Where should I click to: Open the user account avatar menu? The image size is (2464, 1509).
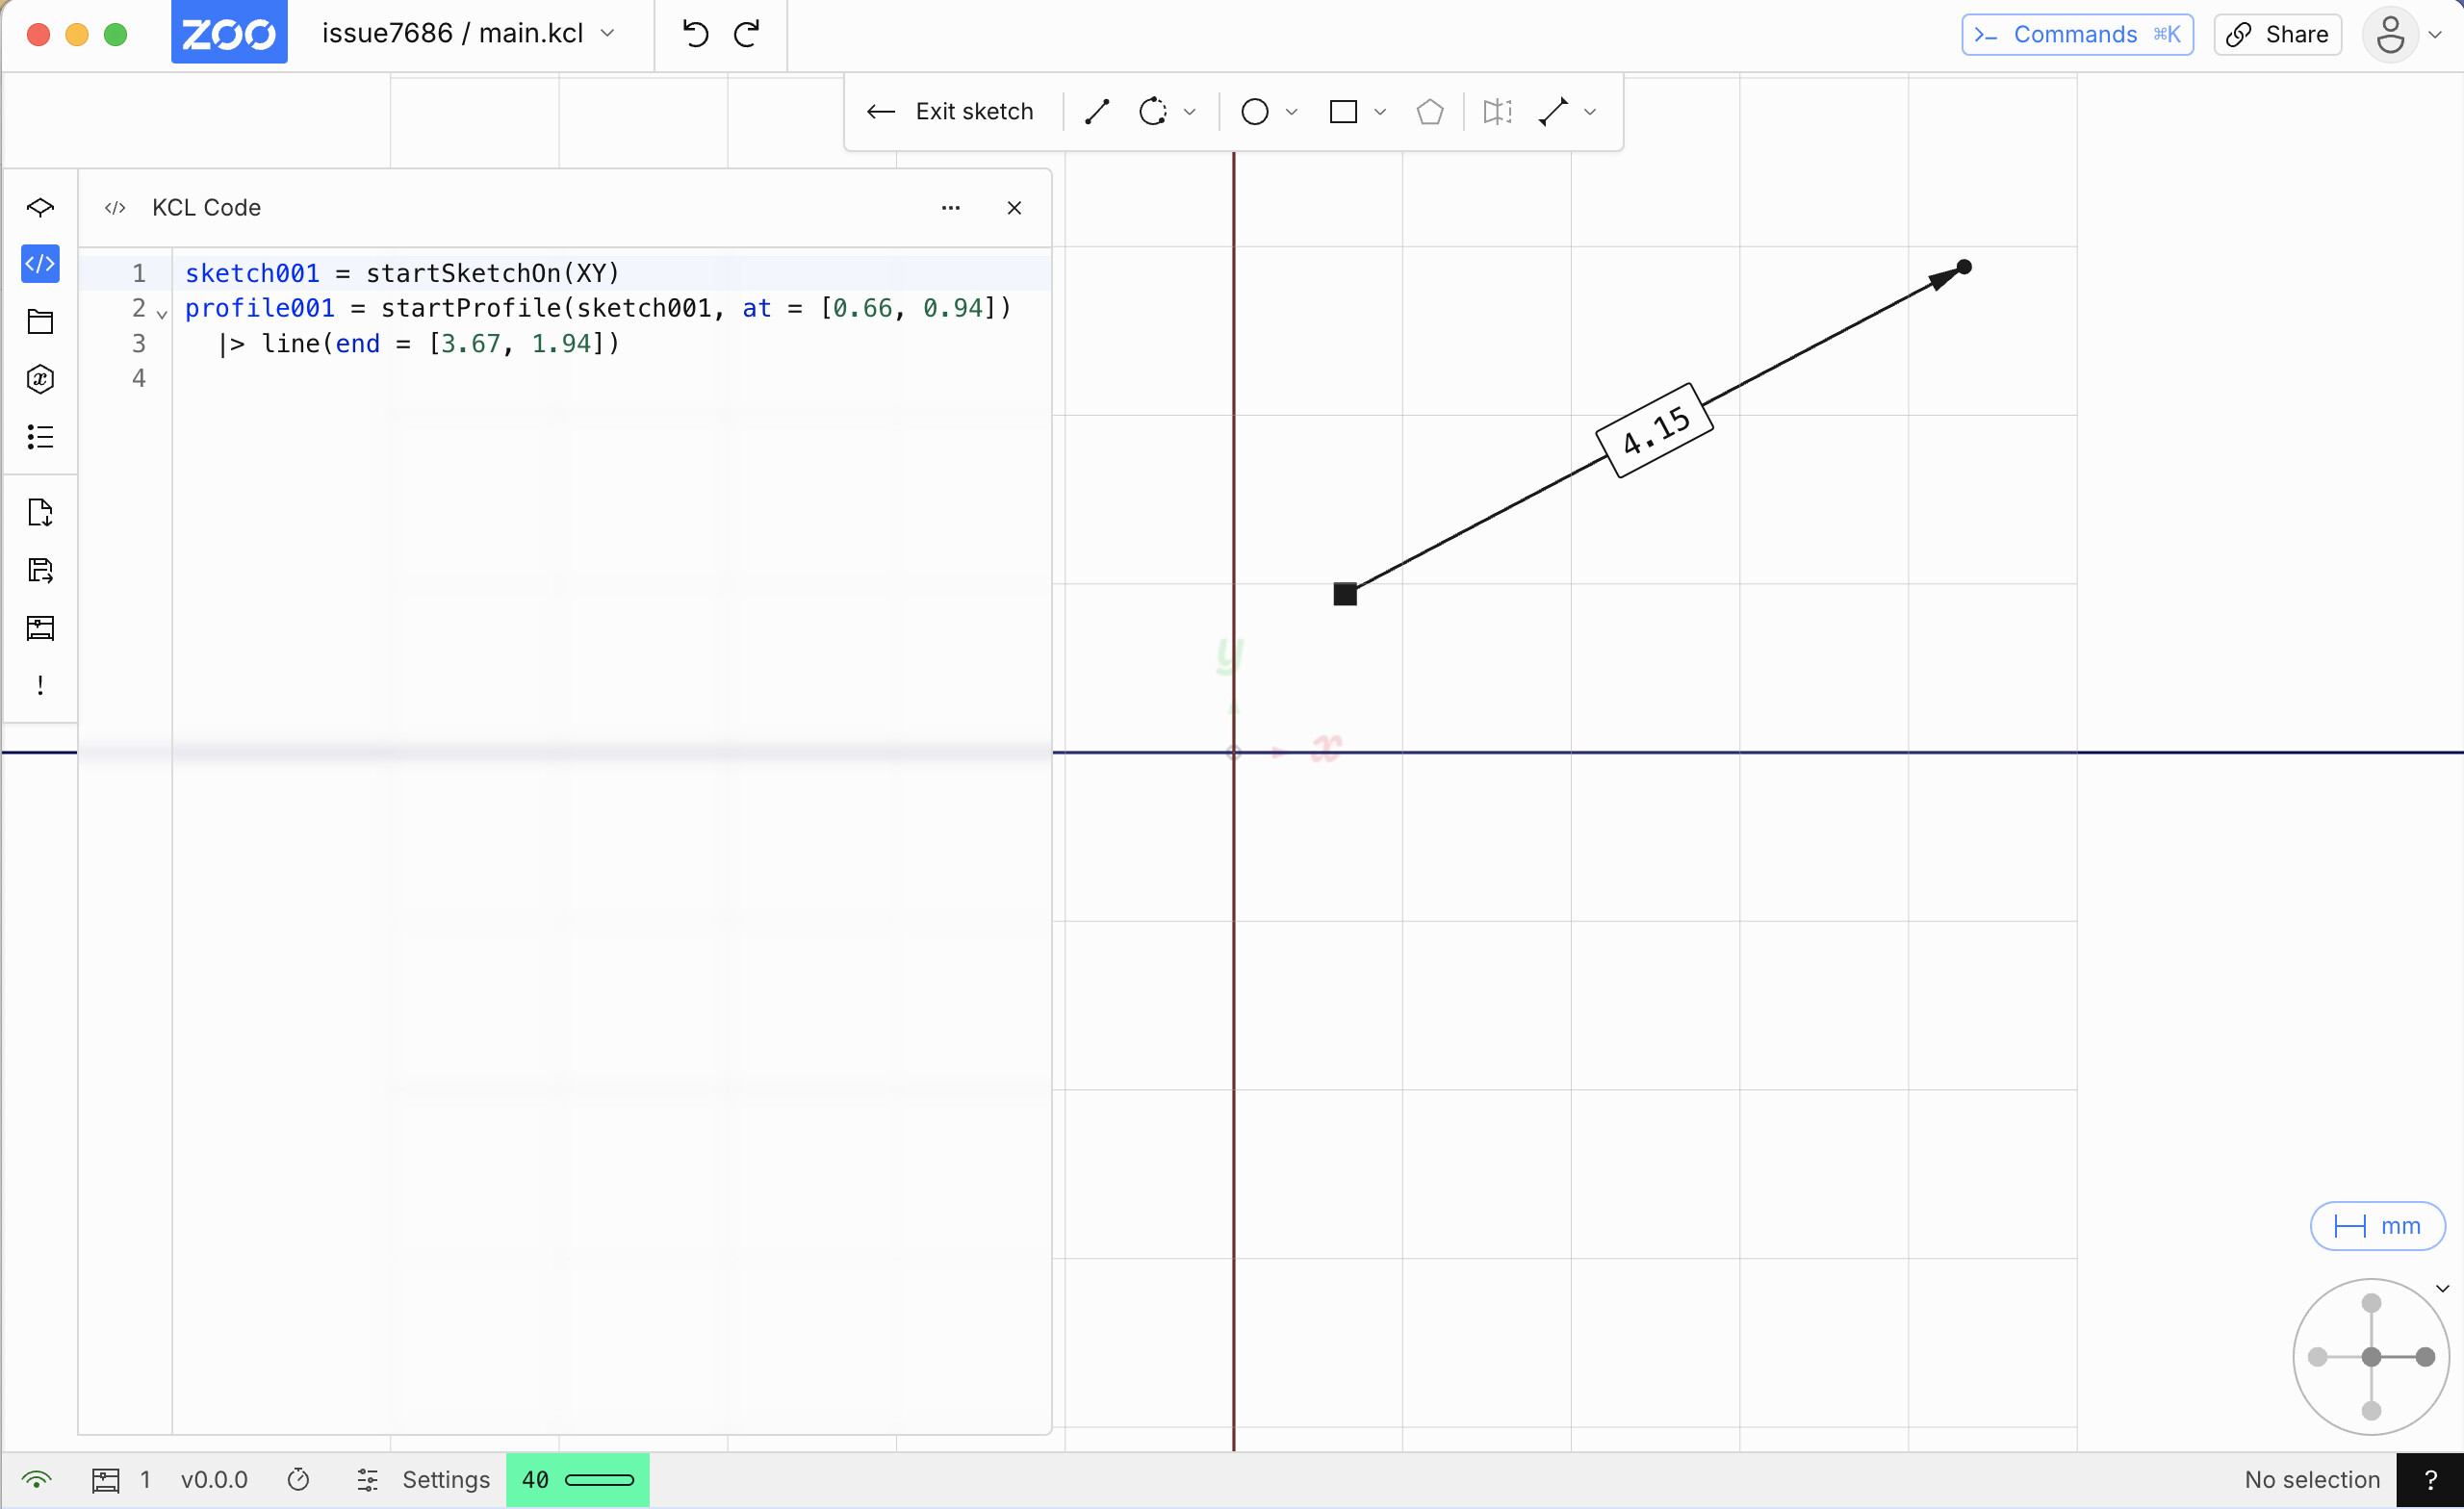pos(2391,34)
